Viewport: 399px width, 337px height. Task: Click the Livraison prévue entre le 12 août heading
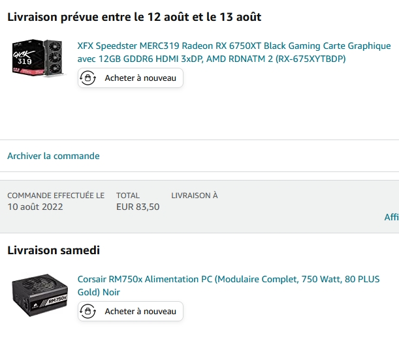pyautogui.click(x=135, y=17)
